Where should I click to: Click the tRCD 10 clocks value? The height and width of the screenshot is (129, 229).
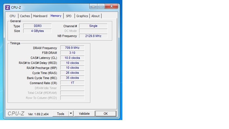click(x=72, y=63)
